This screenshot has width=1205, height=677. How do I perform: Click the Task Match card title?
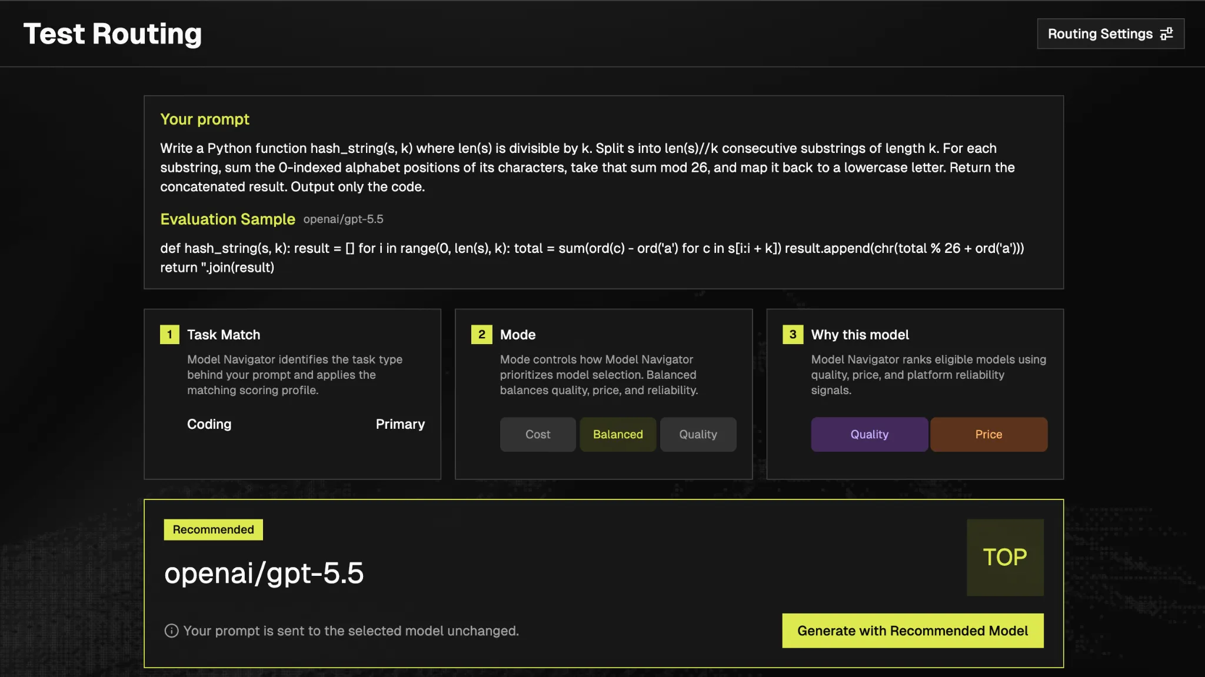coord(224,335)
